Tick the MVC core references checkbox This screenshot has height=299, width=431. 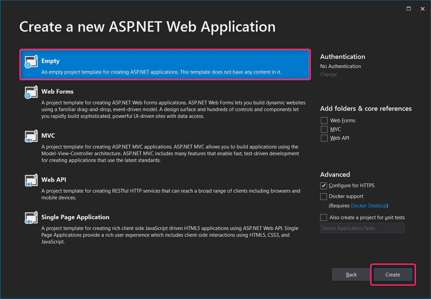coord(324,129)
